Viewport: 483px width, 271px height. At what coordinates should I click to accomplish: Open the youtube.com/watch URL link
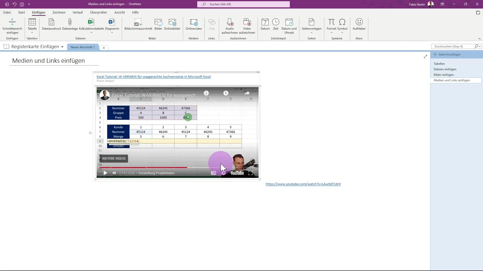(303, 184)
